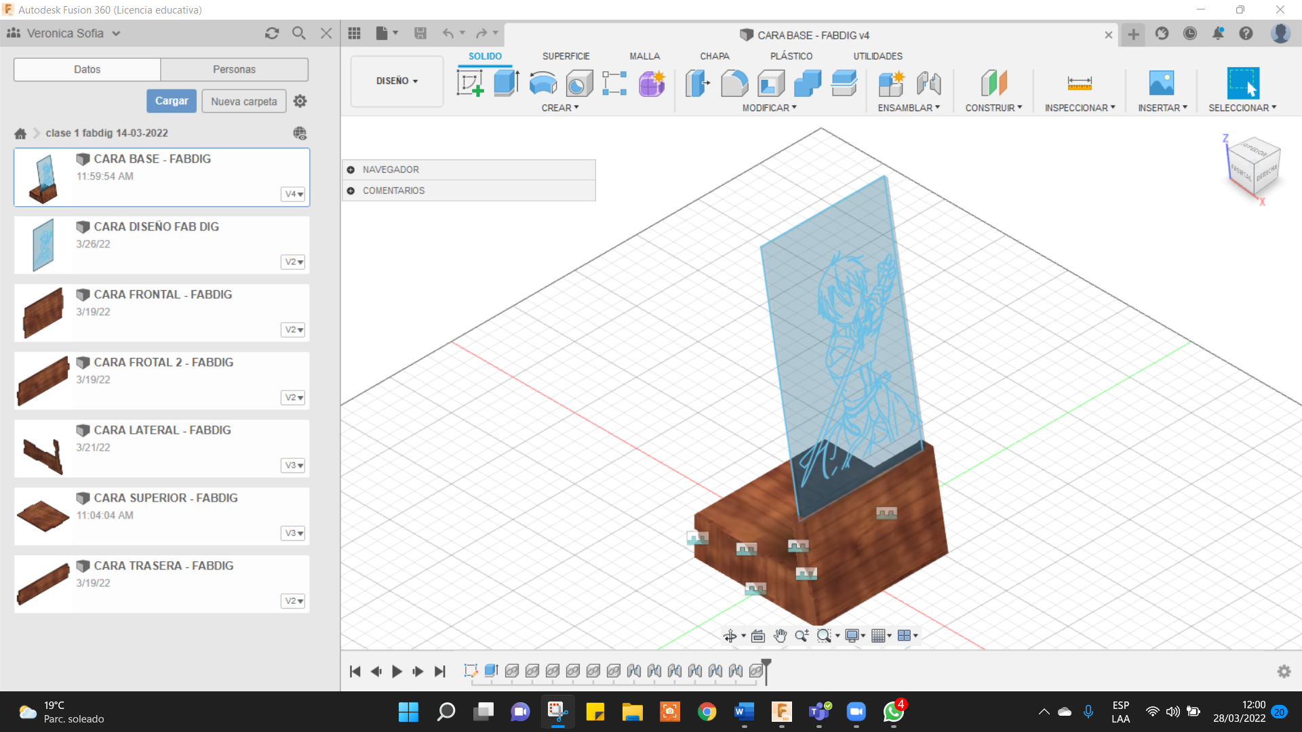
Task: Go to home in data panel
Action: tap(20, 134)
